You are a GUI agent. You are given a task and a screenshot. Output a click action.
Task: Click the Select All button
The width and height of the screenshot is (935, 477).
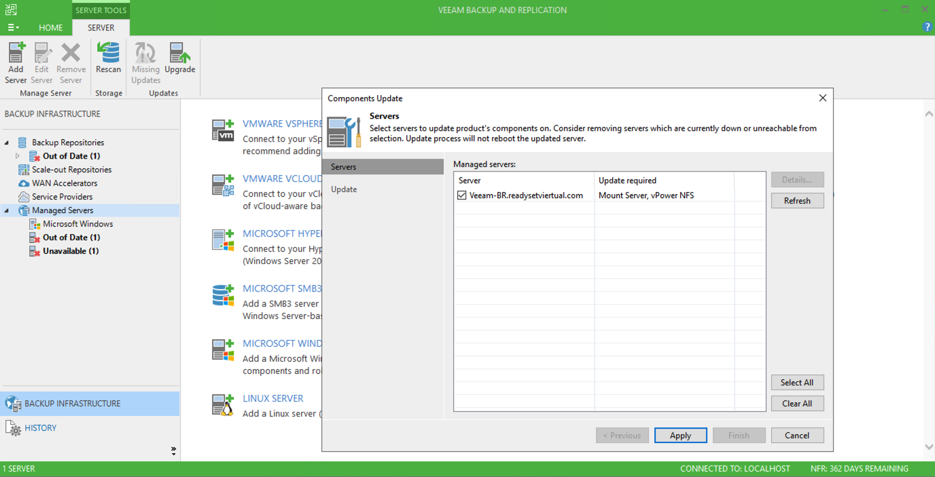coord(797,383)
